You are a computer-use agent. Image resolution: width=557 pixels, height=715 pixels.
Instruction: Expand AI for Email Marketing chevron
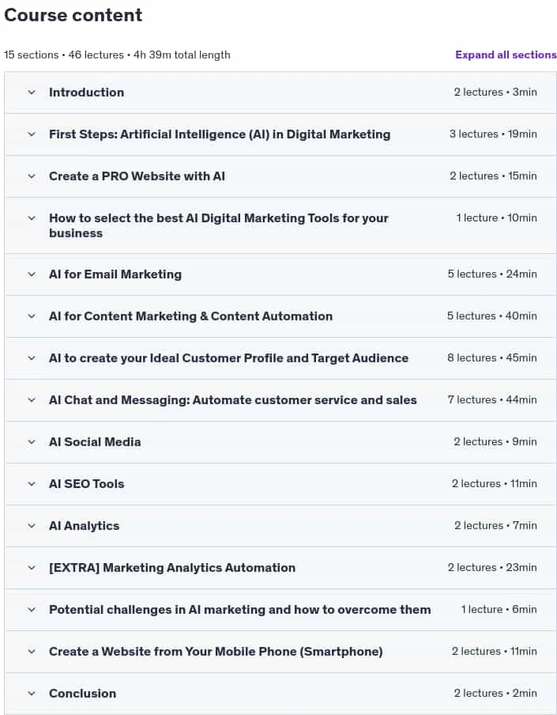(32, 274)
